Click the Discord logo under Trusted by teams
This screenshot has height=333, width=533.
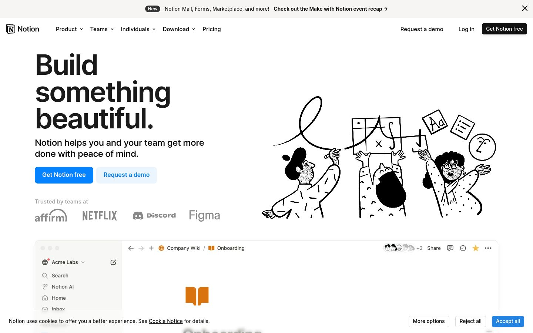(x=154, y=215)
